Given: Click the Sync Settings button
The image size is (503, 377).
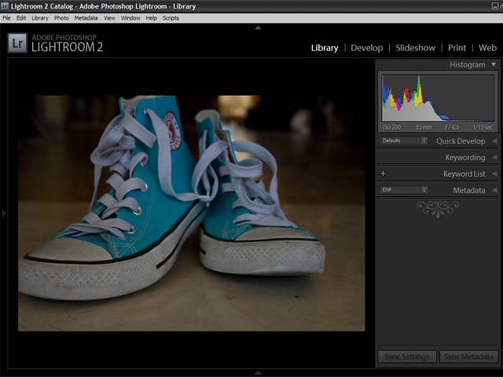Looking at the screenshot, I should coord(406,357).
